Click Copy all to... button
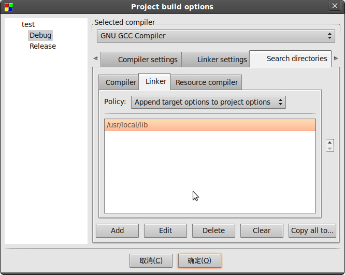The width and height of the screenshot is (345, 275). pos(312,230)
